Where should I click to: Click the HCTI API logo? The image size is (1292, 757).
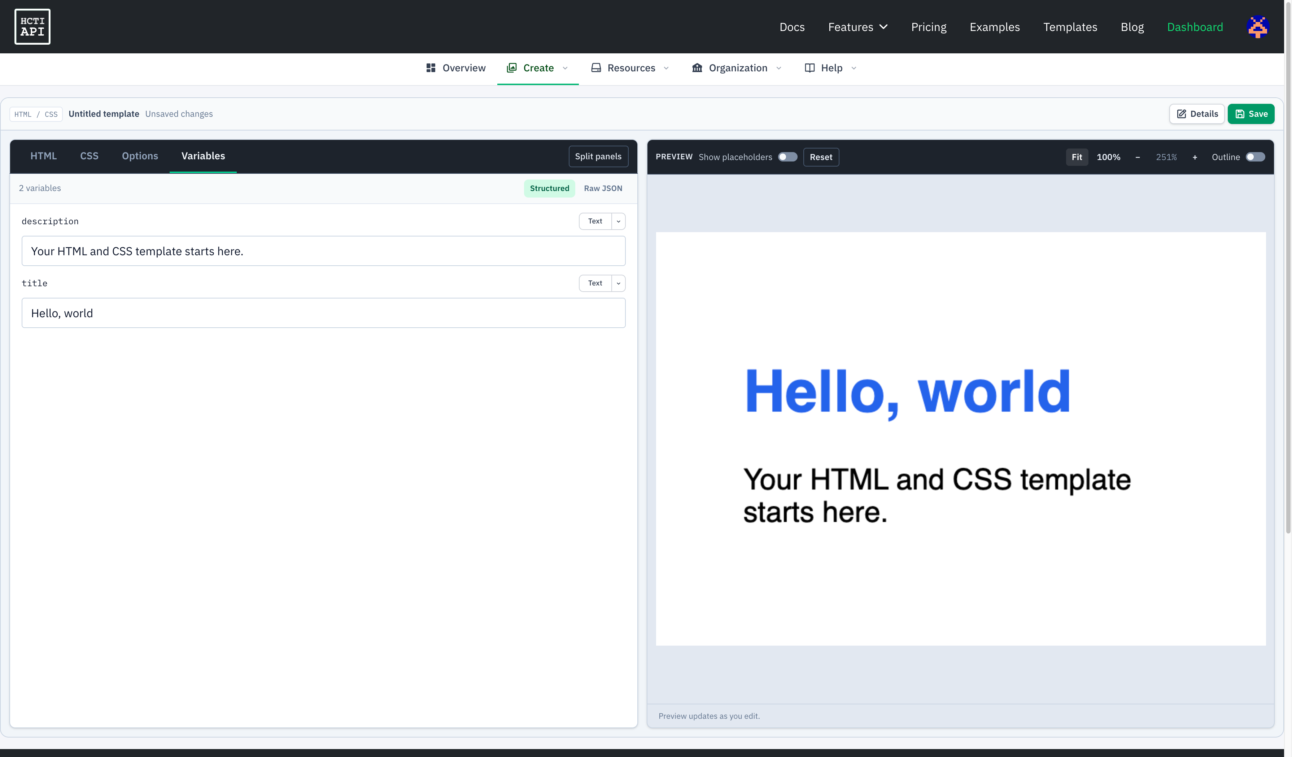click(x=32, y=27)
